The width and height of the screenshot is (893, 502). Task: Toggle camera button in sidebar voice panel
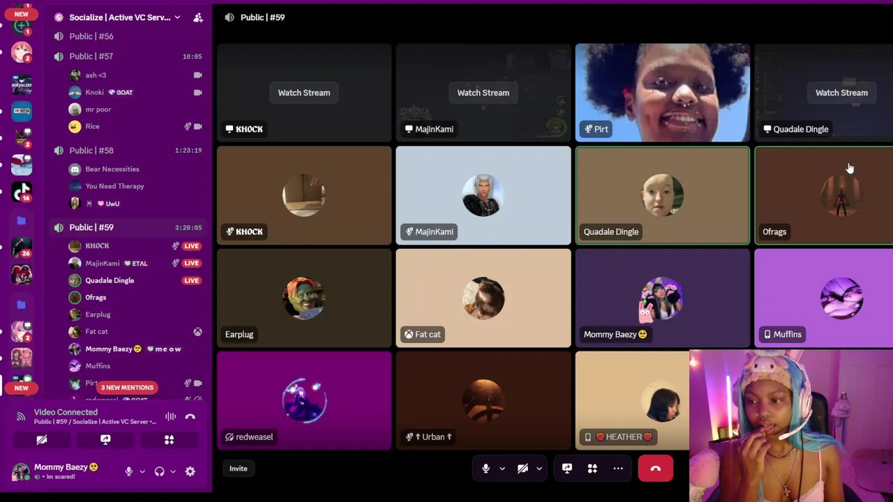42,440
